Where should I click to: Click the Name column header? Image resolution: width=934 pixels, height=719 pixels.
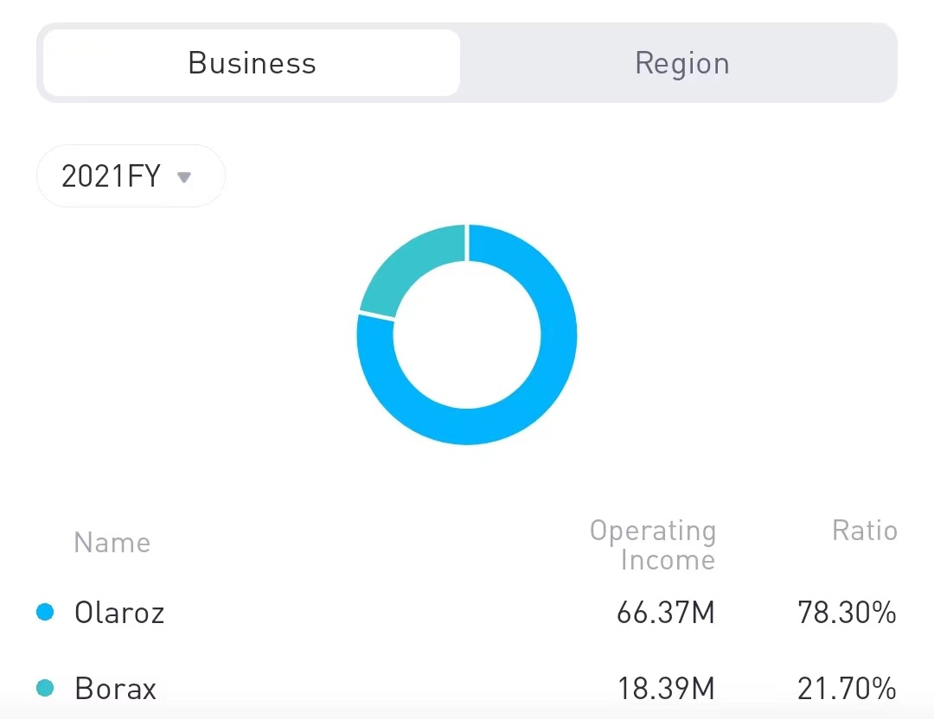112,543
